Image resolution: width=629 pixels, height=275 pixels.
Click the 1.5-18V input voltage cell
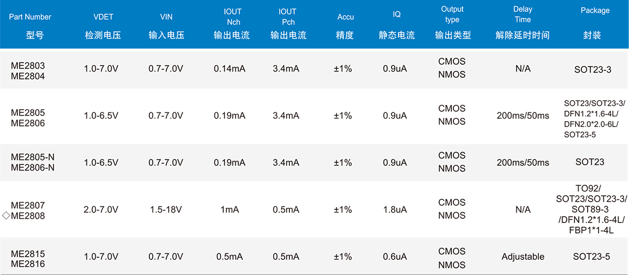(165, 209)
